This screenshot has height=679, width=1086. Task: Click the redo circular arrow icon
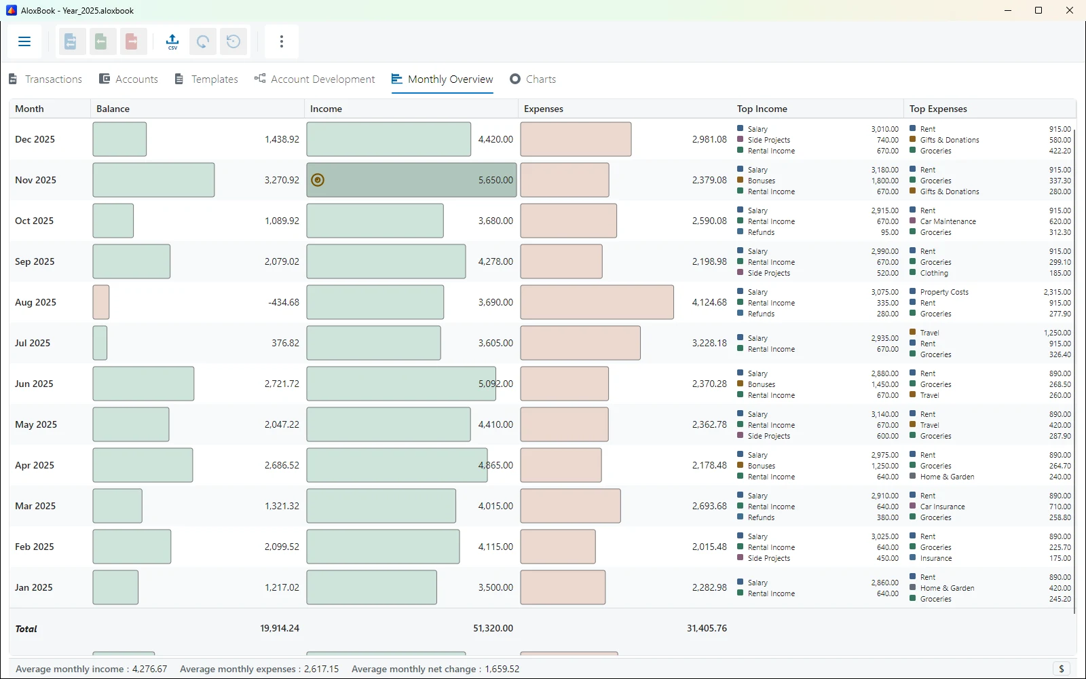(203, 41)
